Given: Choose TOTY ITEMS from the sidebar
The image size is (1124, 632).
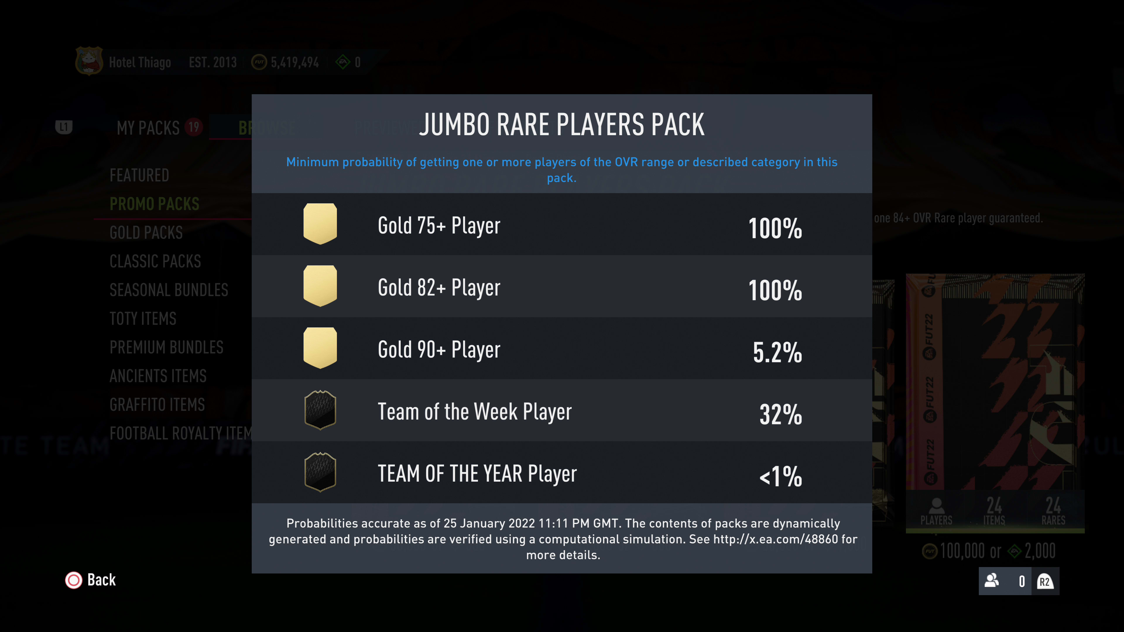Looking at the screenshot, I should click(x=143, y=318).
